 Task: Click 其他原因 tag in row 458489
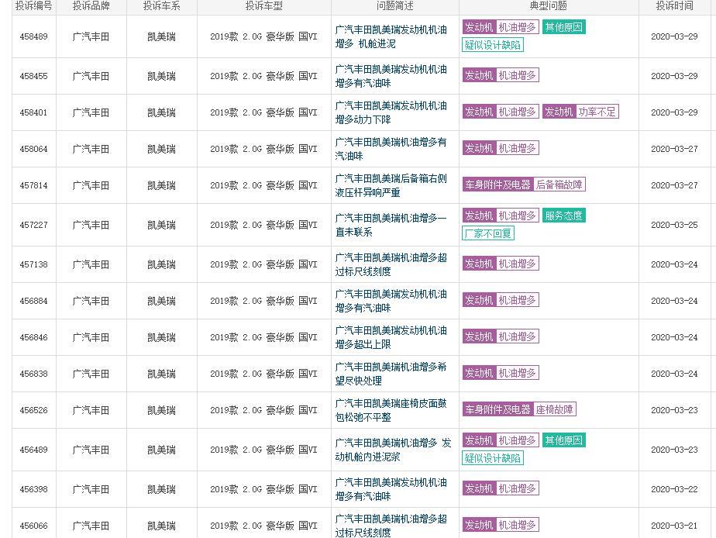(x=564, y=27)
